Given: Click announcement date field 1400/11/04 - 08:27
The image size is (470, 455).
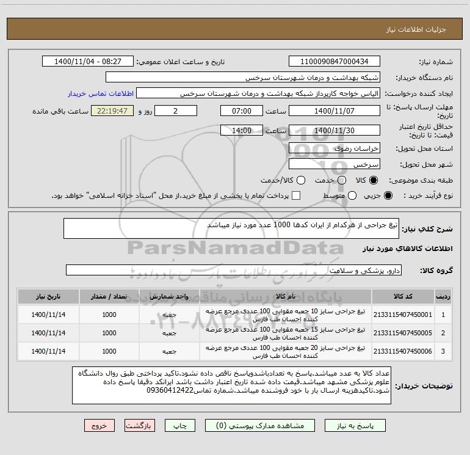Looking at the screenshot, I should 88,61.
